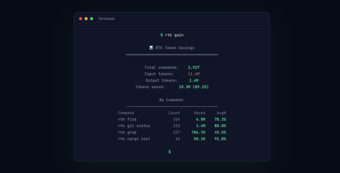Click the value '2,927'
The width and height of the screenshot is (340, 173).
193,68
